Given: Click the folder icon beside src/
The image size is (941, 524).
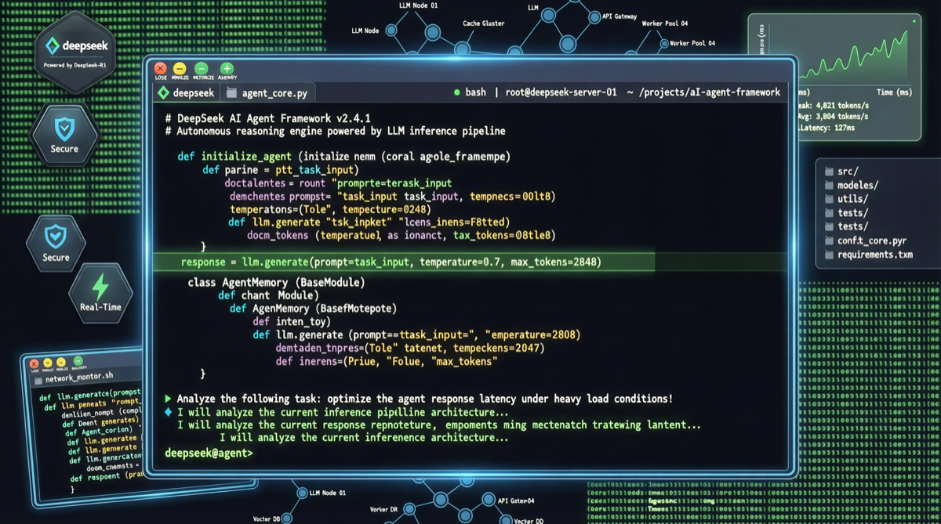Looking at the screenshot, I should pos(830,172).
